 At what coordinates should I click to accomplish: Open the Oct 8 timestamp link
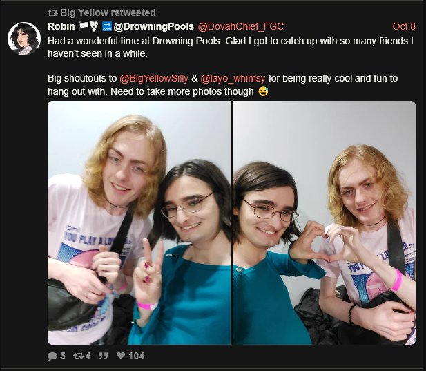(404, 26)
